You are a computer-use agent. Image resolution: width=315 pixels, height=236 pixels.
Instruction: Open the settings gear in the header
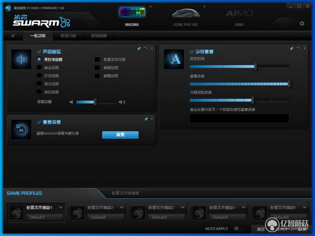(x=302, y=24)
